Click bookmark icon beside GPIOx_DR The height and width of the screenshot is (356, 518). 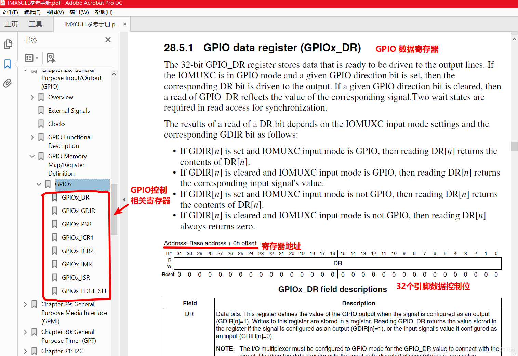55,198
